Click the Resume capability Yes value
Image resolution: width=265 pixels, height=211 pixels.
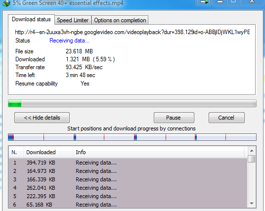[85, 84]
